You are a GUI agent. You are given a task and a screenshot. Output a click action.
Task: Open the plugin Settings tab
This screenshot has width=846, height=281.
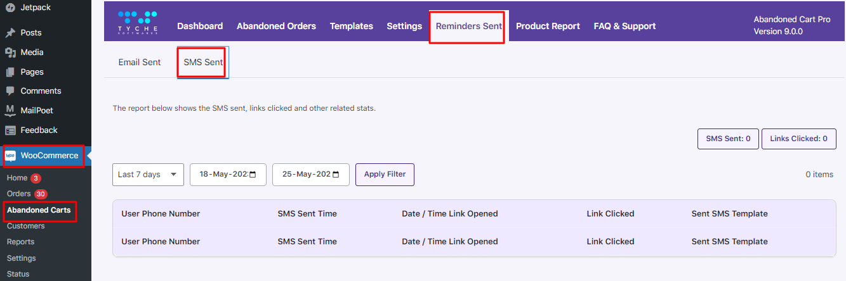tap(404, 26)
